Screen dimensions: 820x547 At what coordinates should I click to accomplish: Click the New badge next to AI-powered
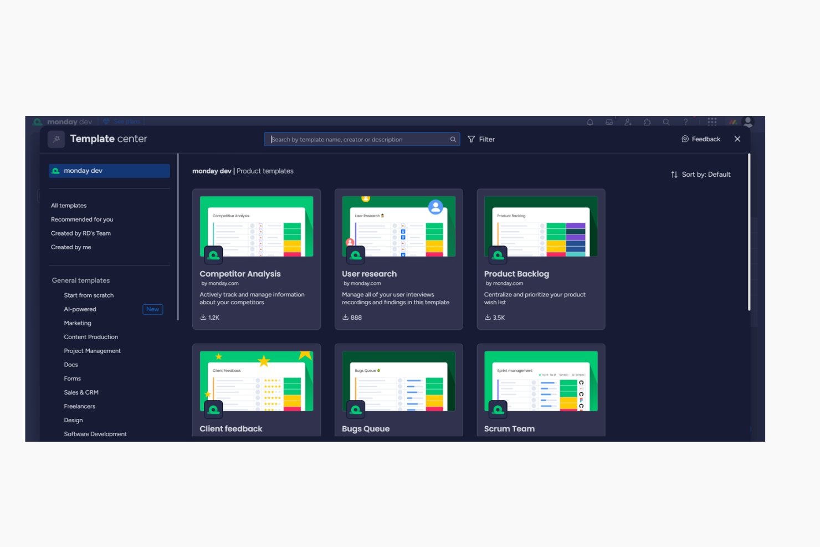pyautogui.click(x=153, y=309)
